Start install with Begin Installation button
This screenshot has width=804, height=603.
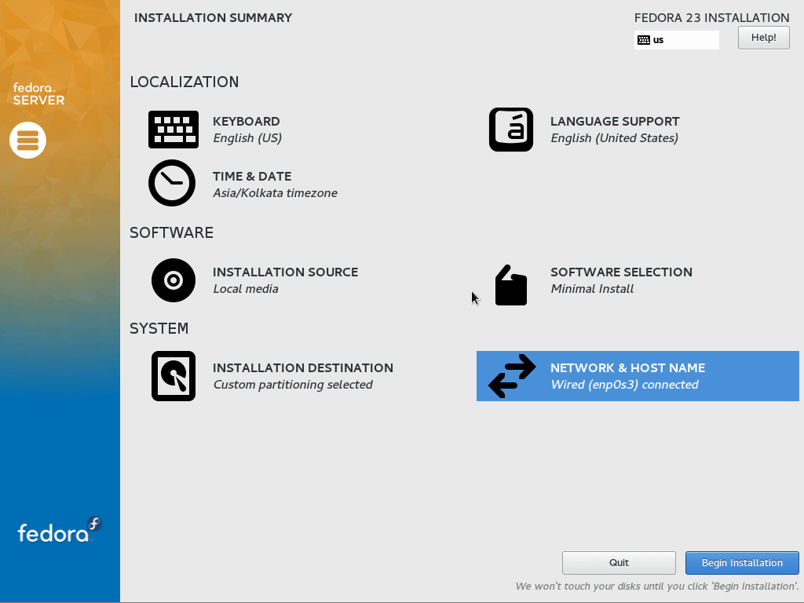tap(742, 563)
